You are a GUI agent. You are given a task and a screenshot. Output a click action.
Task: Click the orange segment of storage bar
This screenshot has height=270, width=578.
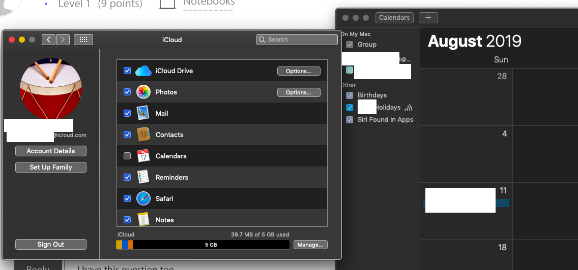[x=130, y=245]
